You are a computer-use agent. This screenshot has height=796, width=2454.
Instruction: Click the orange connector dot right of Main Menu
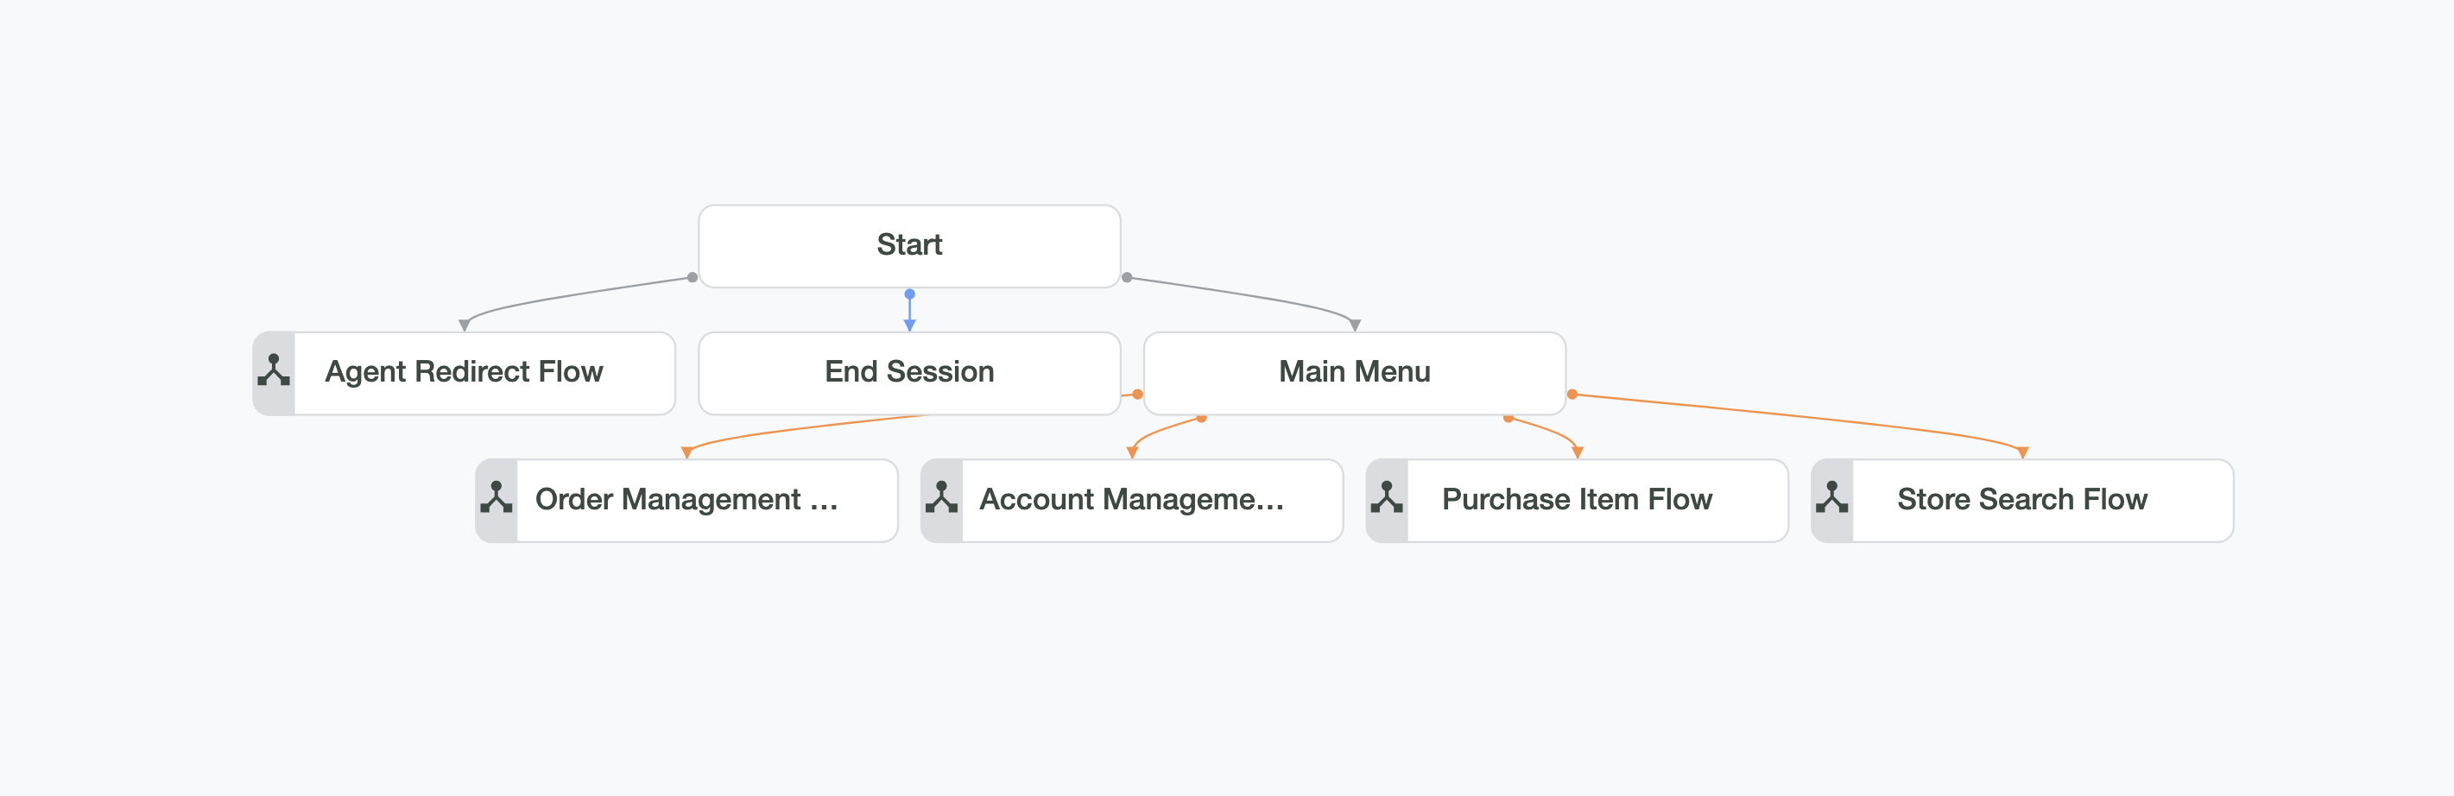pos(1572,395)
